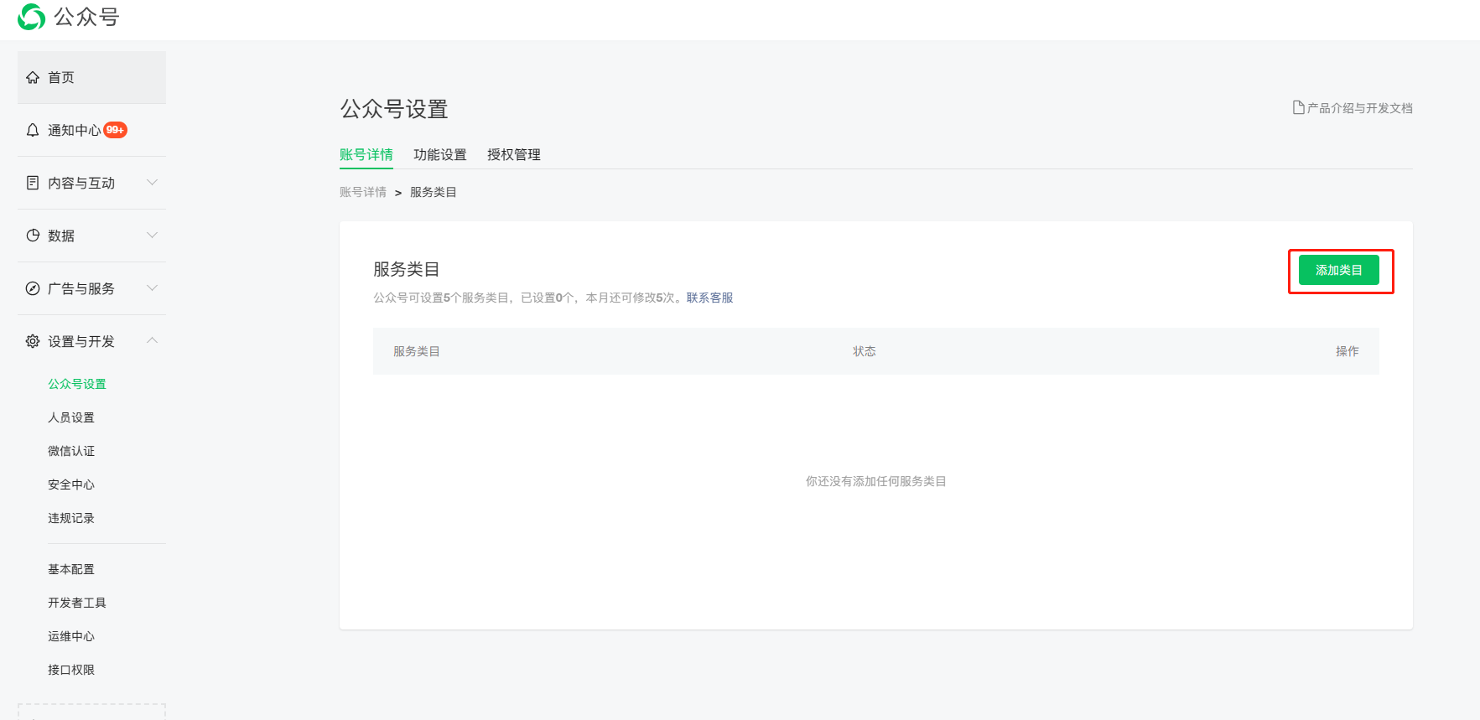Click the bell icon for 通知中心
Image resolution: width=1480 pixels, height=720 pixels.
(33, 130)
